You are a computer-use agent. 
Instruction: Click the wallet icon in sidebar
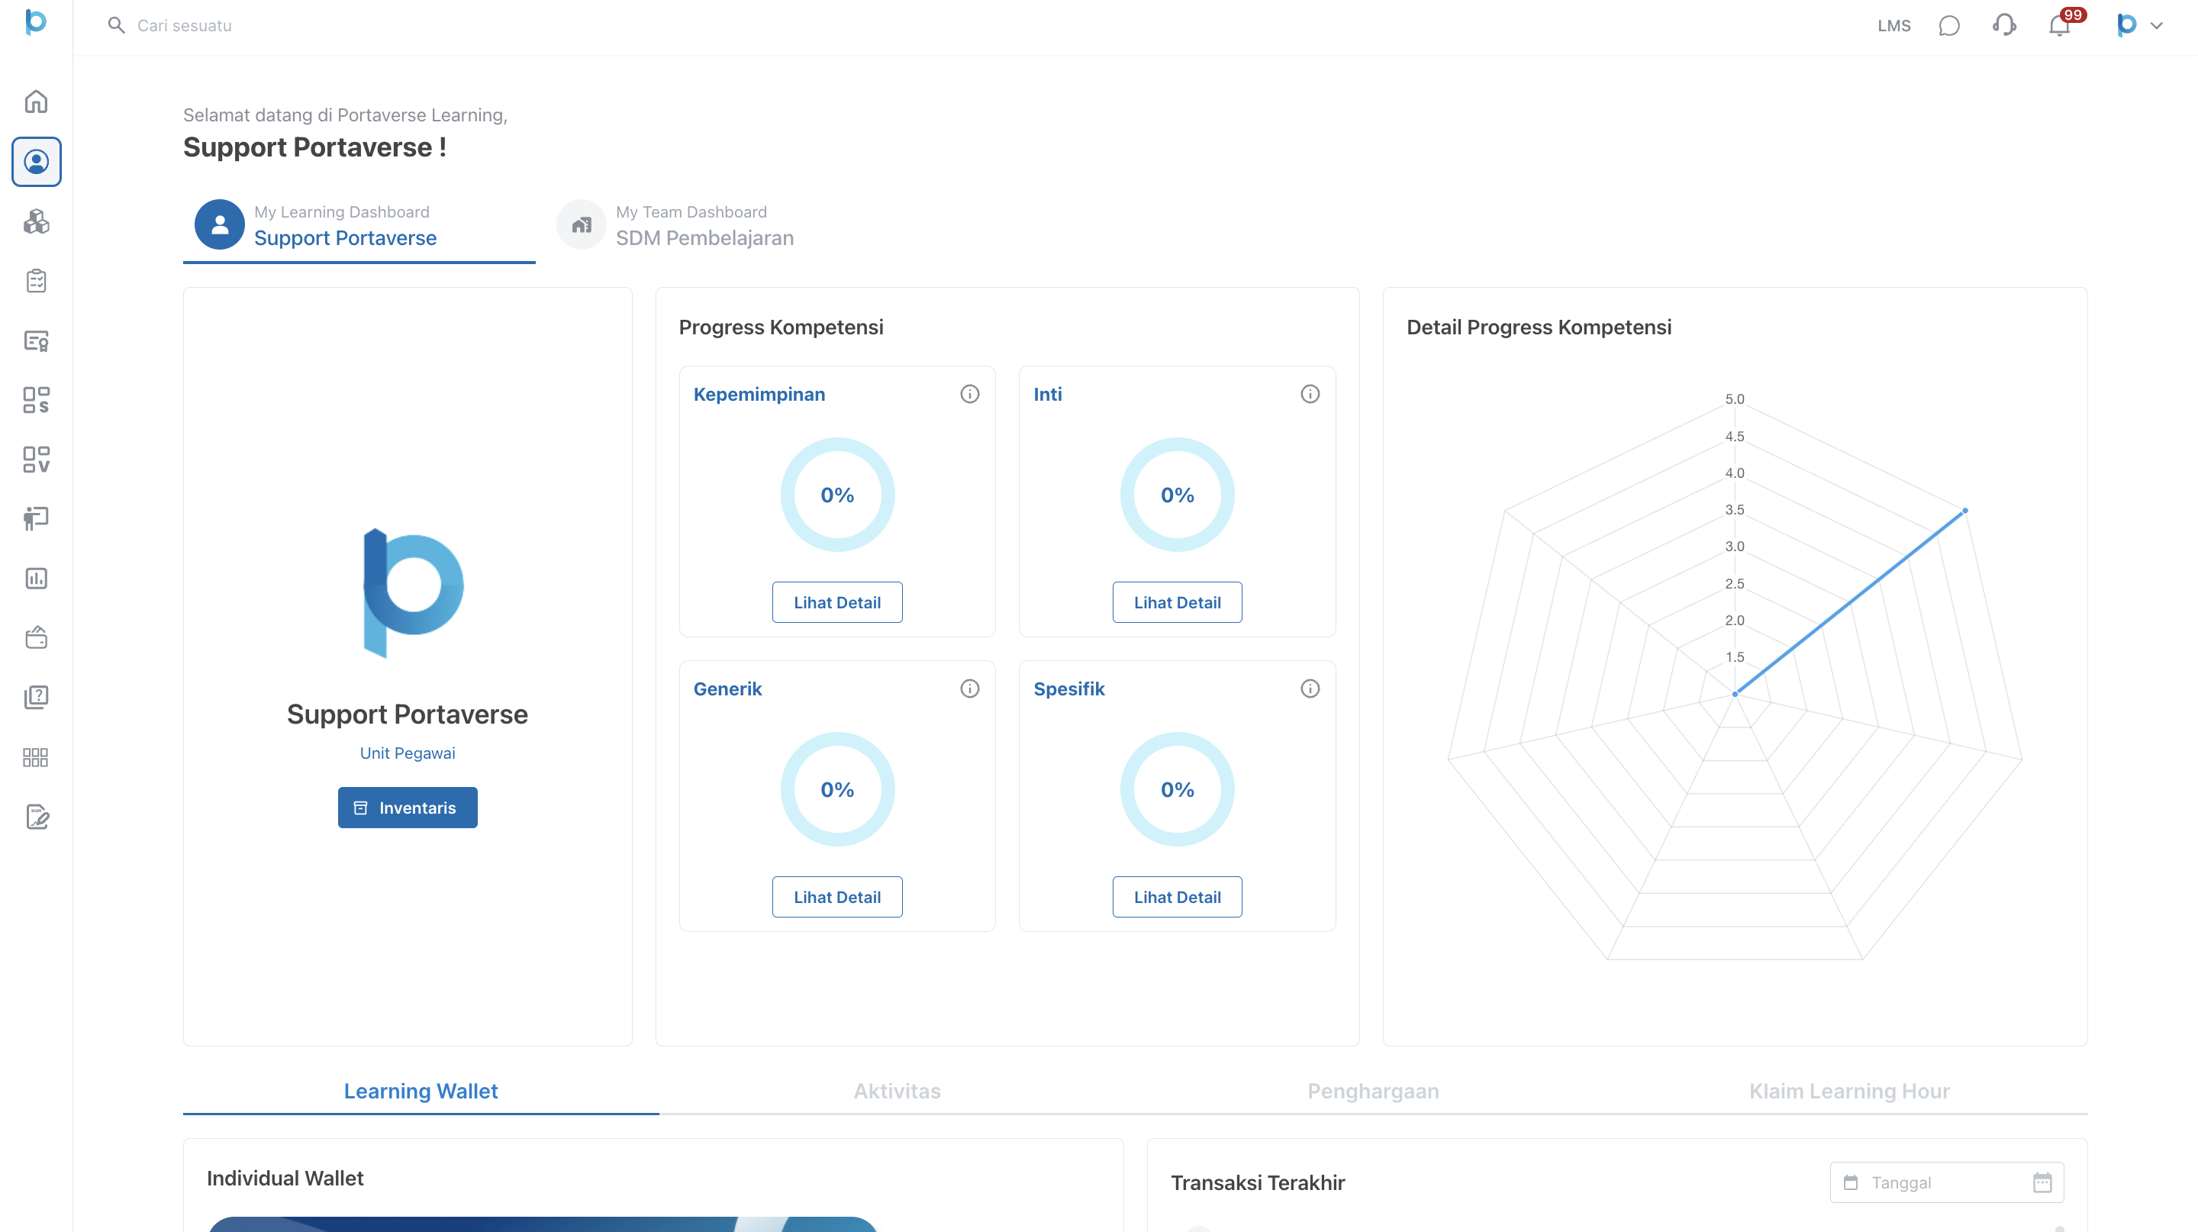pos(36,637)
